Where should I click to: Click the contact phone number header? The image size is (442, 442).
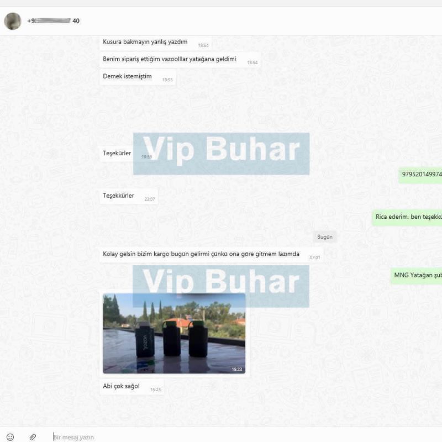53,21
